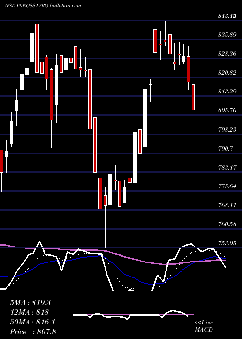
Task: Click the 12MA : 818 value
Action: coord(29,312)
